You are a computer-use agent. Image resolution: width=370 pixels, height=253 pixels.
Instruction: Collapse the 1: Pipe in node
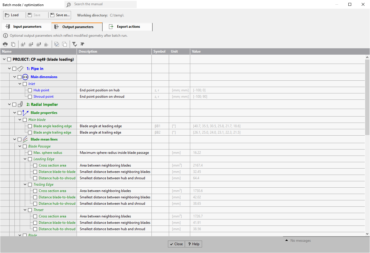coord(10,69)
